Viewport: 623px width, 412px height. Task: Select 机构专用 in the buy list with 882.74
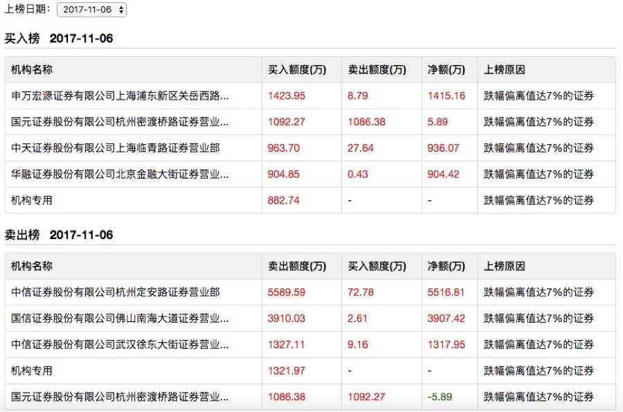point(32,200)
